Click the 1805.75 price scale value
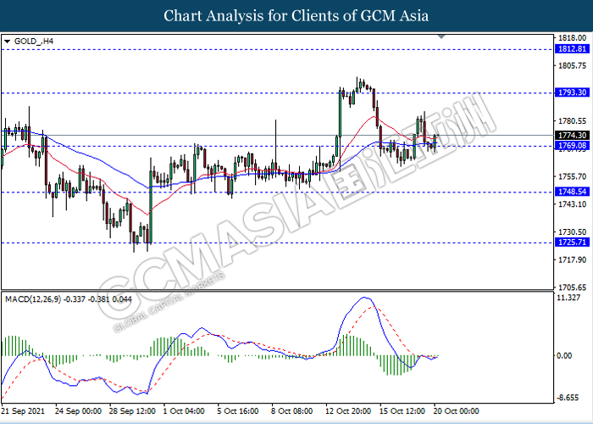The image size is (593, 424). (572, 65)
